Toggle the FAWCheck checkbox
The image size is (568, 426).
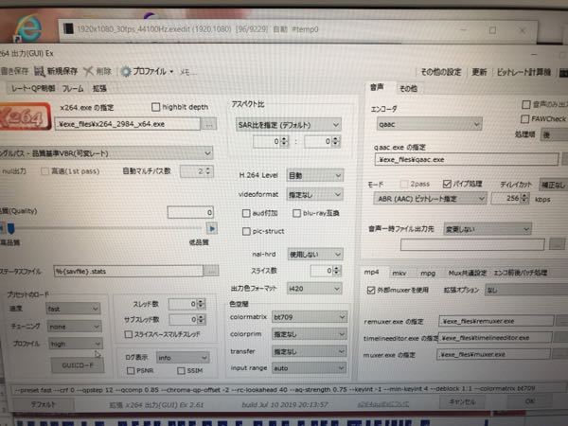pos(524,119)
